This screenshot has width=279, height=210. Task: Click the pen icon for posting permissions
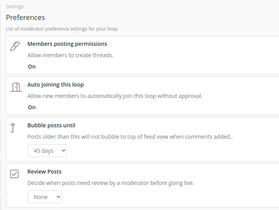tap(15, 46)
